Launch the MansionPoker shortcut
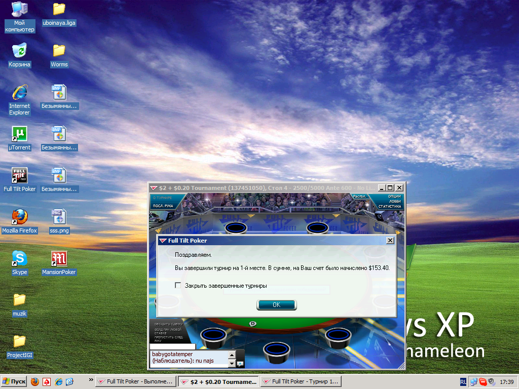The height and width of the screenshot is (389, 519). click(59, 263)
